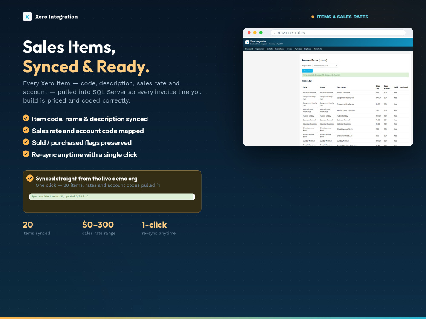Click the Sold column header

pos(396,87)
